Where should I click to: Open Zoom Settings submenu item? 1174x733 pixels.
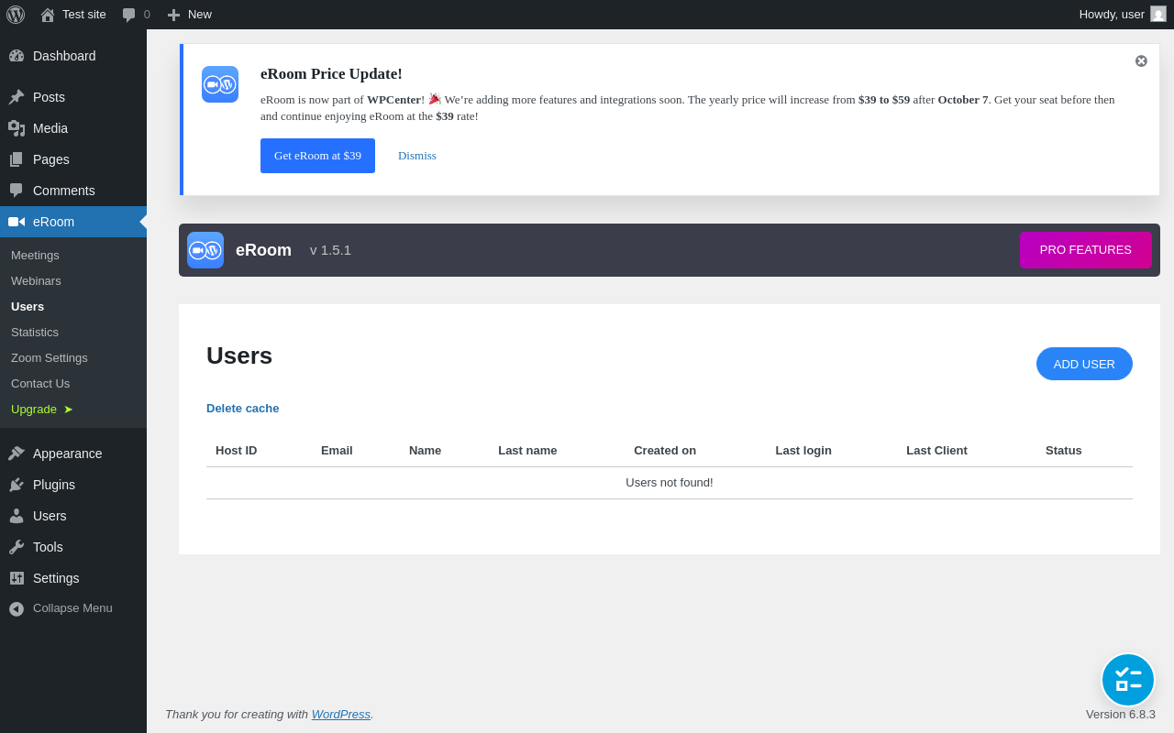tap(50, 358)
